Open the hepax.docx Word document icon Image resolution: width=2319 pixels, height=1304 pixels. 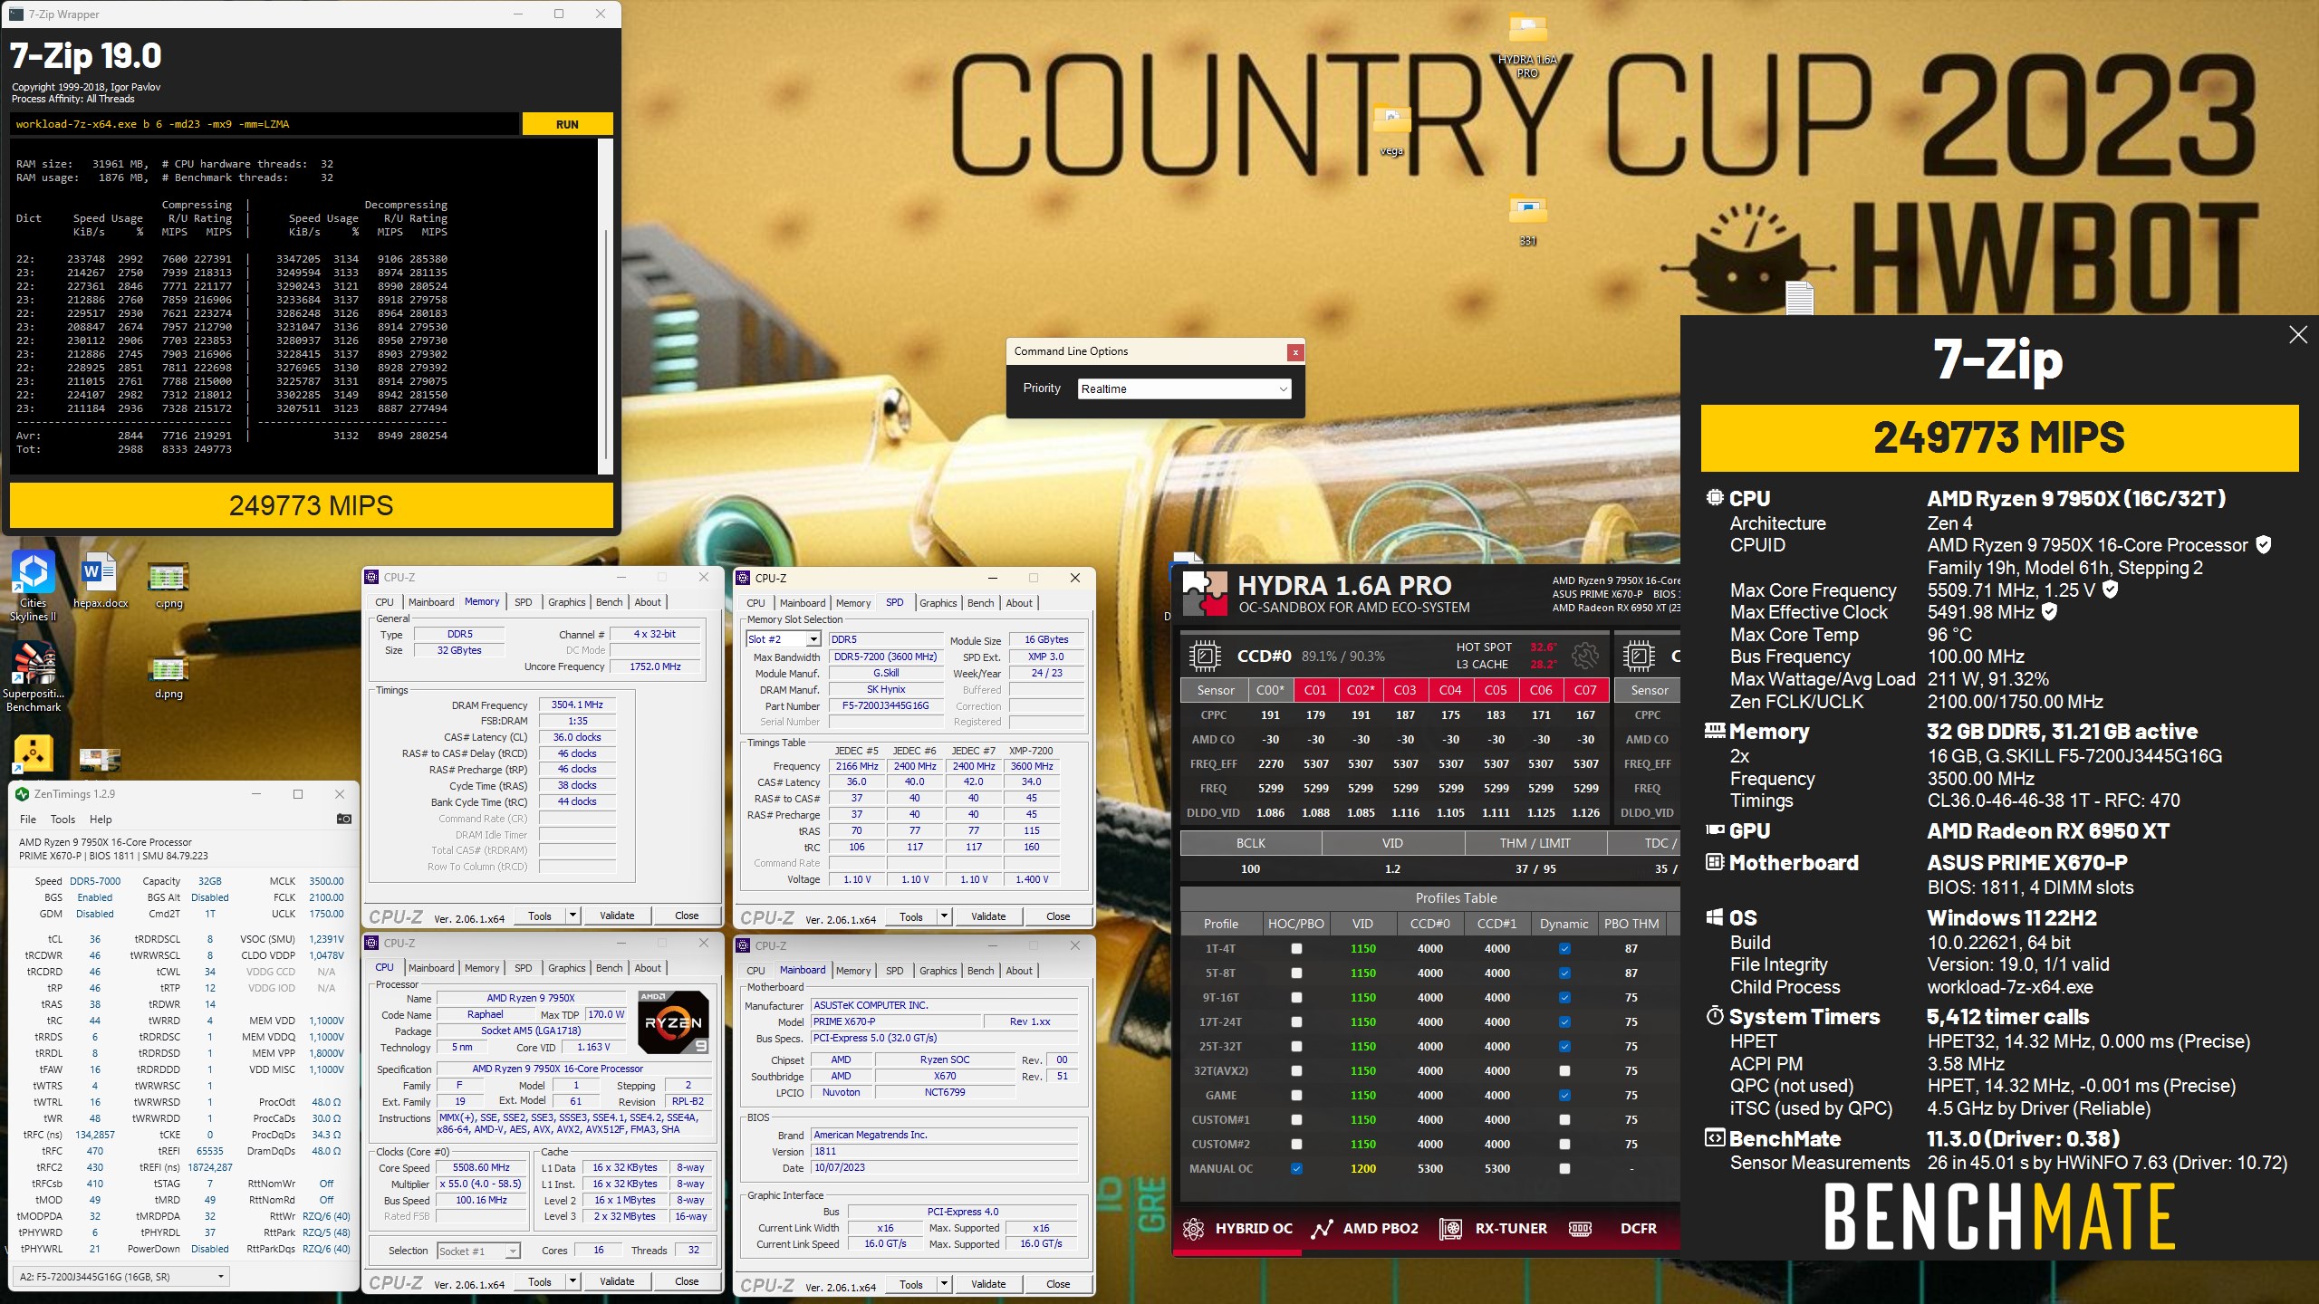coord(100,580)
